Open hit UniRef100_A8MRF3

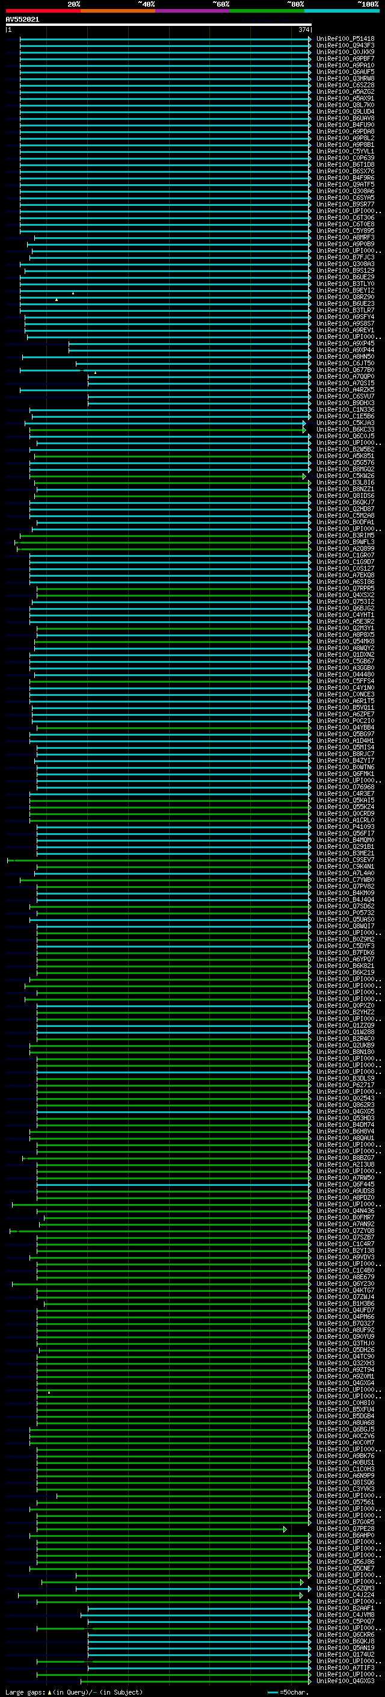pos(345,238)
